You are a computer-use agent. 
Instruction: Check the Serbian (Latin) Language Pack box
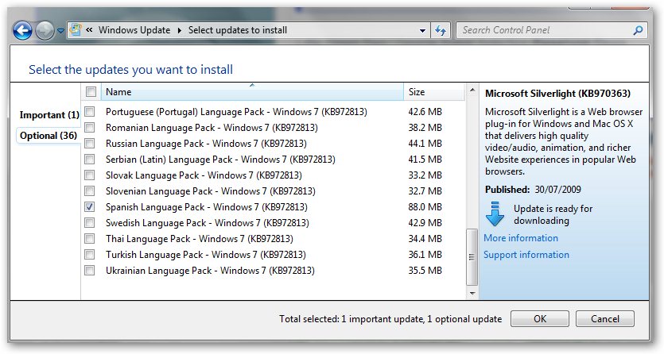pyautogui.click(x=89, y=160)
